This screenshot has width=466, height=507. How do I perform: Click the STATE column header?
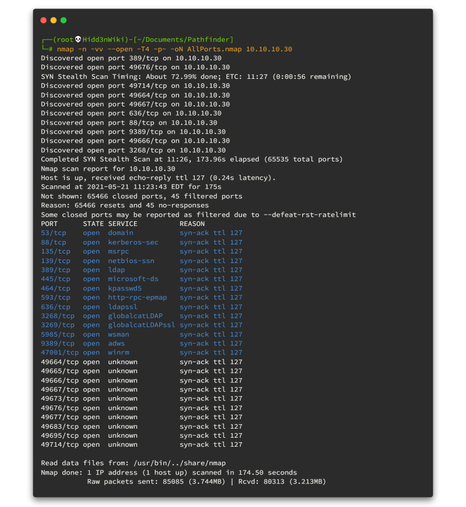[x=93, y=224]
